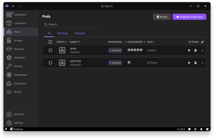Open more actions for lamp pod
214x138 pixels.
202,50
